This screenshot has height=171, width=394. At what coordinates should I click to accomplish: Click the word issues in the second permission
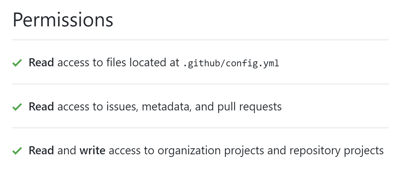122,107
